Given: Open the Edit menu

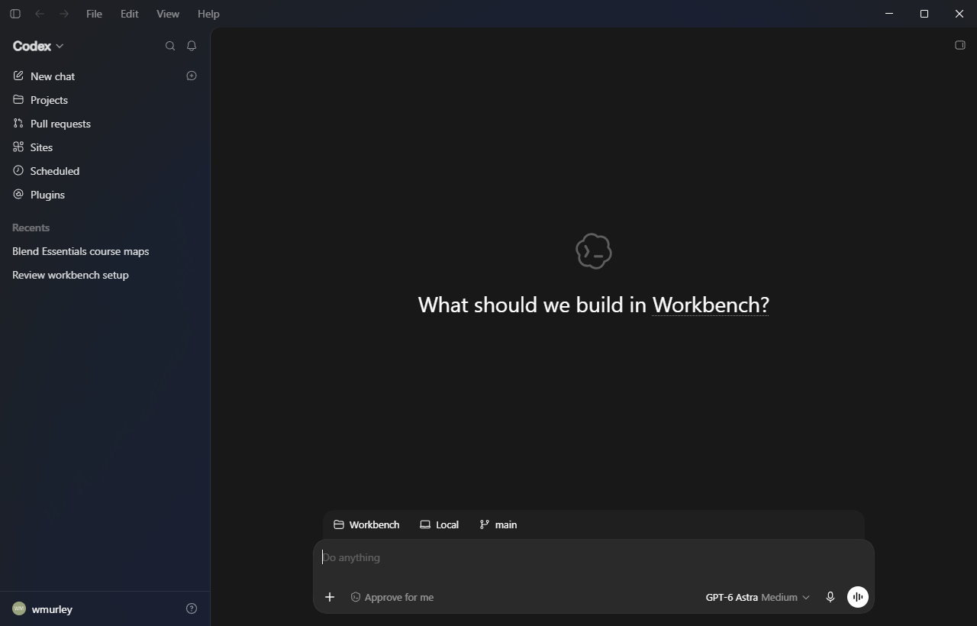Looking at the screenshot, I should tap(129, 14).
